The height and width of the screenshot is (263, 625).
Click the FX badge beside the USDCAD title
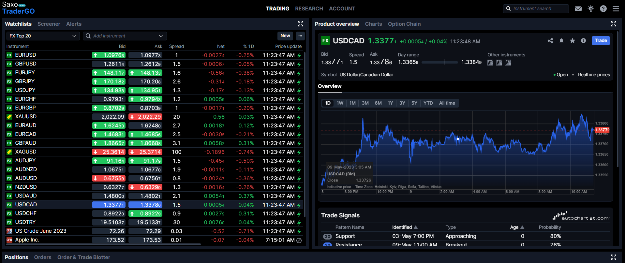point(325,41)
